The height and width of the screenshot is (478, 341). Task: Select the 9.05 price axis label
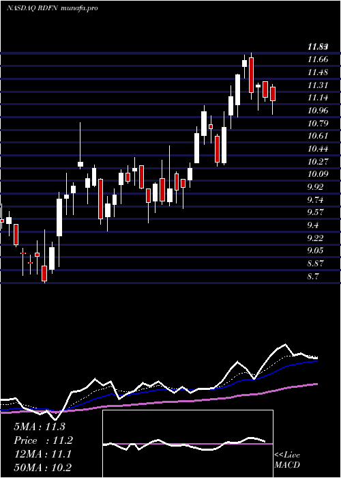(315, 251)
